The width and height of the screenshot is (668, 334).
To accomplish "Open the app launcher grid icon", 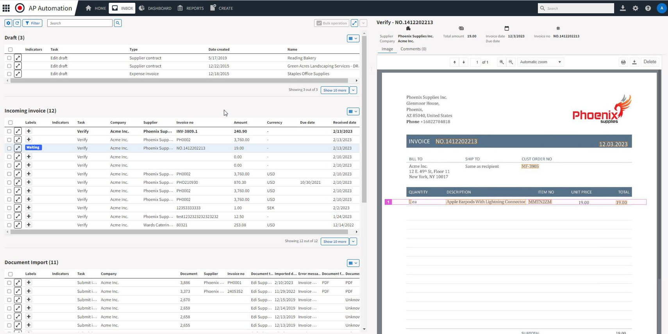I will tap(6, 8).
